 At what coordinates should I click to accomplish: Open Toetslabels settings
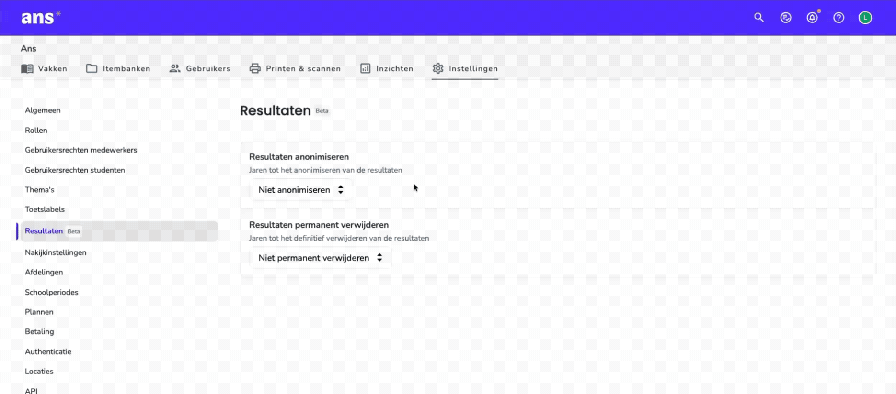[x=45, y=209]
